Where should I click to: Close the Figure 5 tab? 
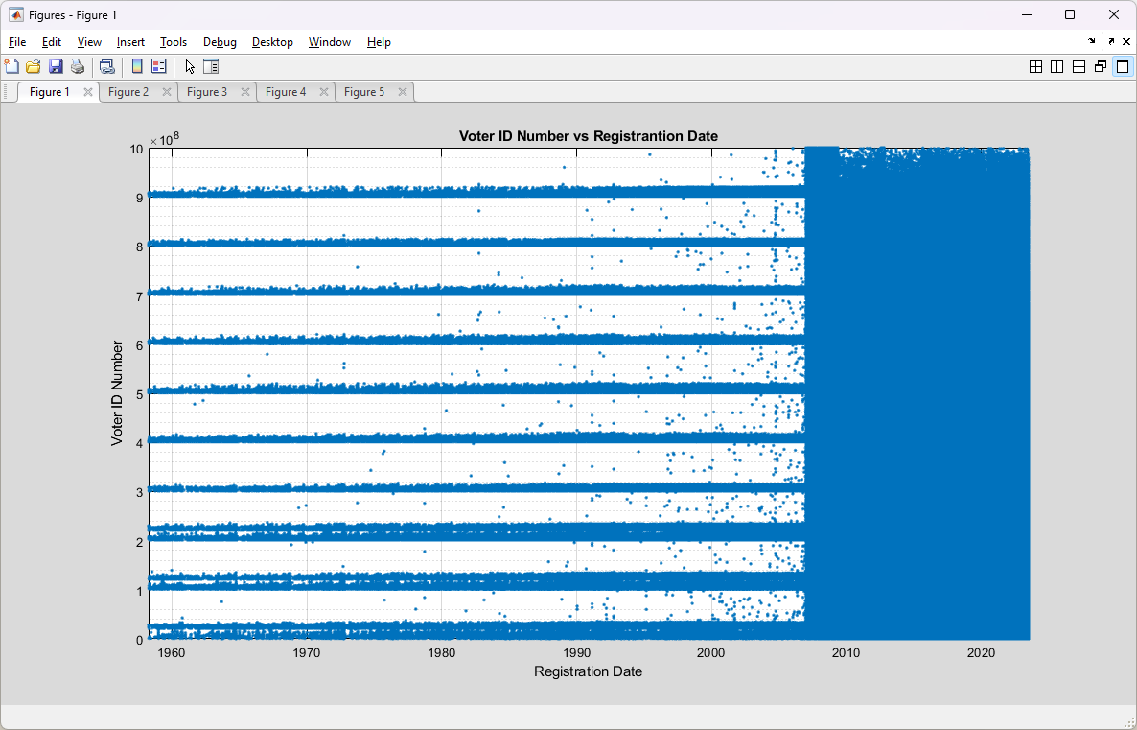403,92
